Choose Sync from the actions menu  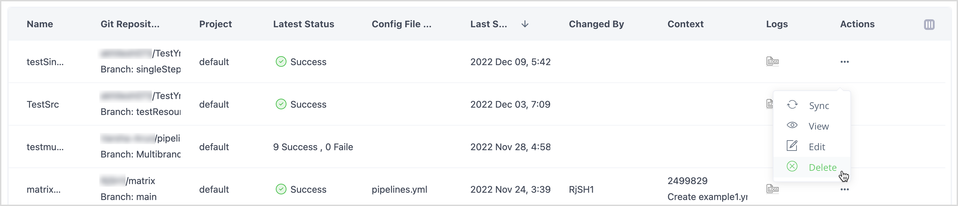pyautogui.click(x=818, y=106)
